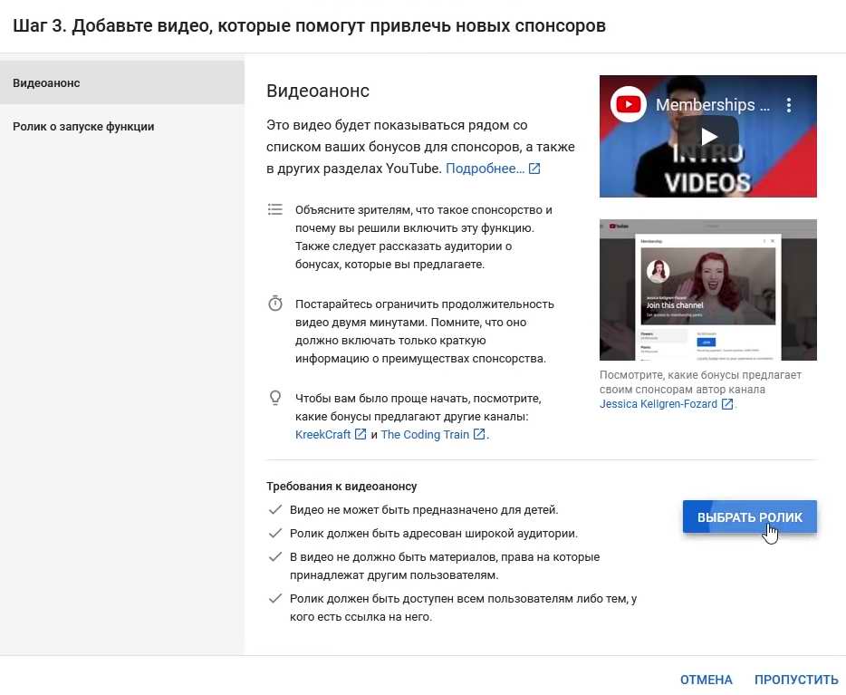The image size is (846, 695).
Task: Select the Видеоанонс sidebar tab
Action: click(122, 82)
